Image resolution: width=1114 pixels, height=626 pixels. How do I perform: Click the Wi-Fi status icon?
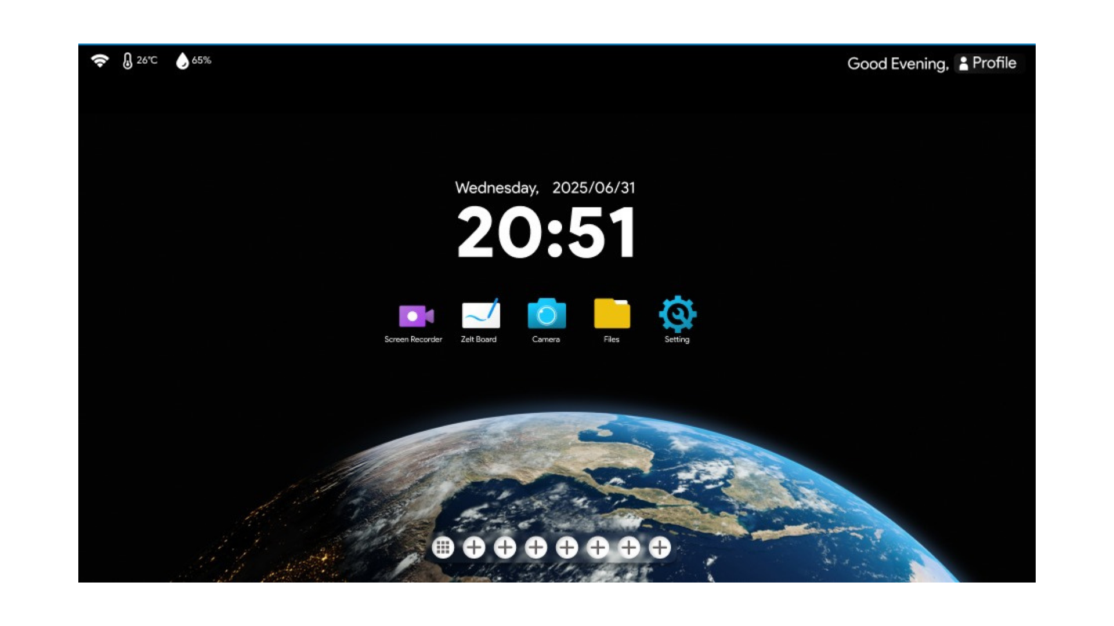pos(100,60)
